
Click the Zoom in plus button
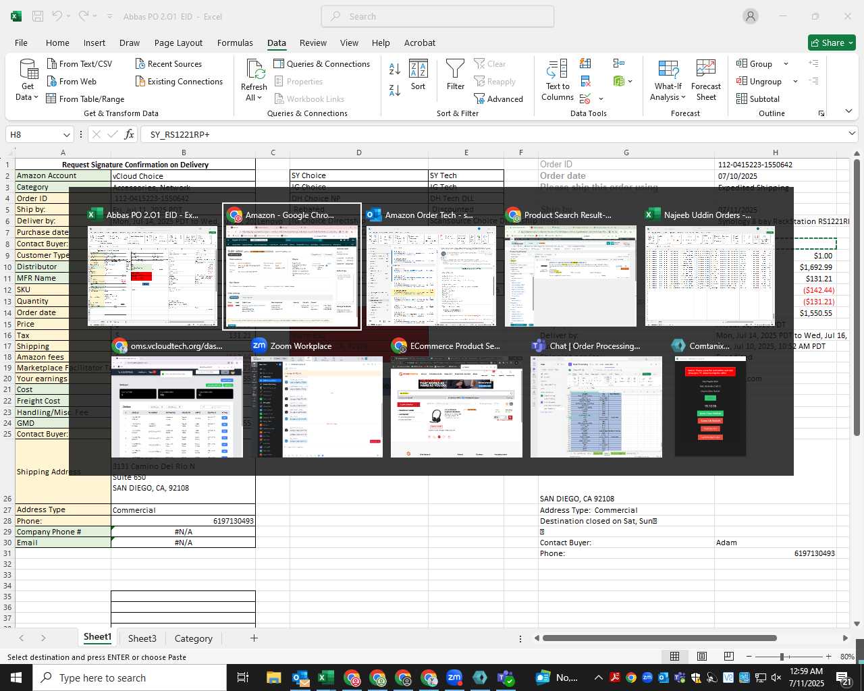tap(828, 657)
